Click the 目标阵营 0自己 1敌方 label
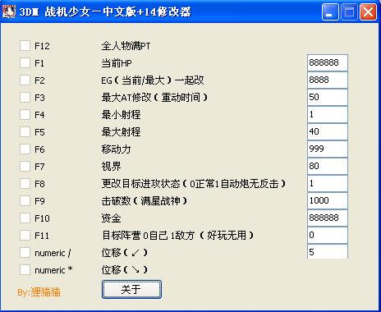The image size is (381, 312). 178,236
